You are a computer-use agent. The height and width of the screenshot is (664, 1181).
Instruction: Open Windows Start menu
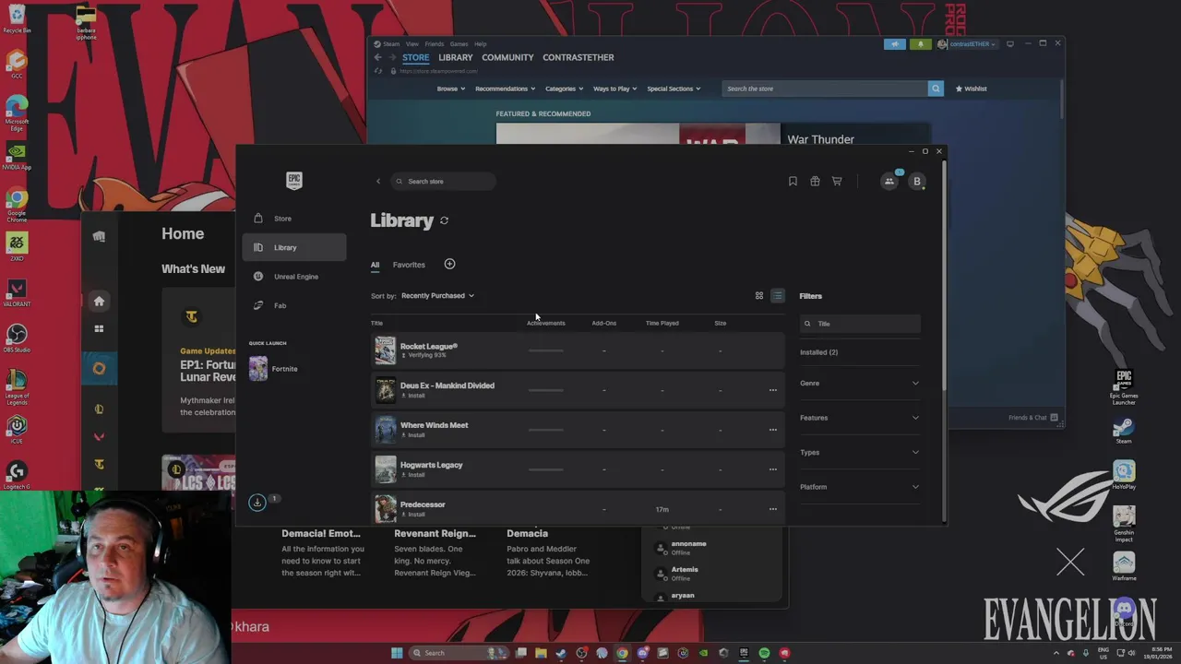coord(397,653)
